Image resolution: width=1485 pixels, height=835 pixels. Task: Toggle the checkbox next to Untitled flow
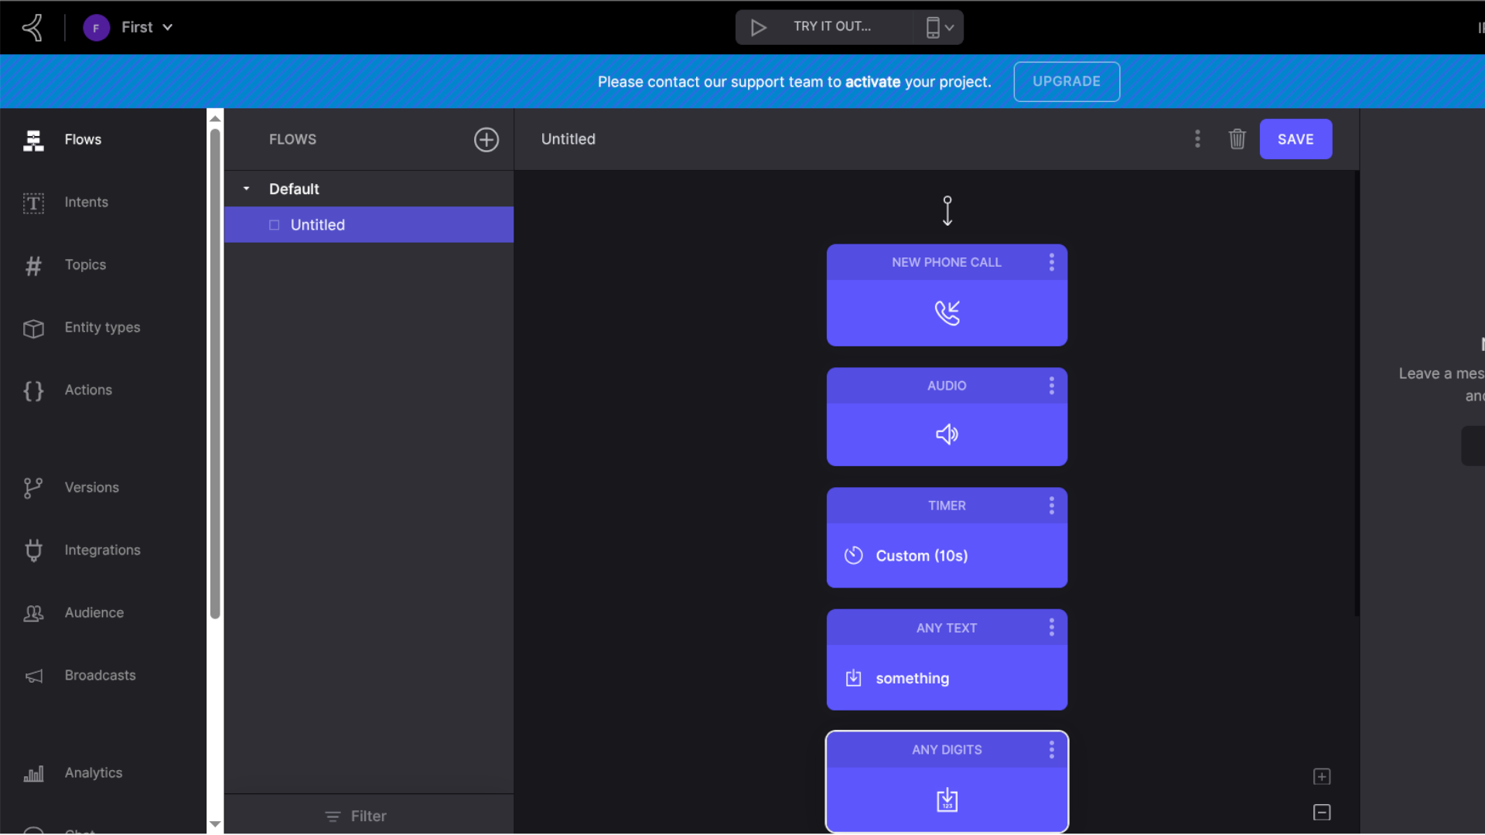coord(274,225)
